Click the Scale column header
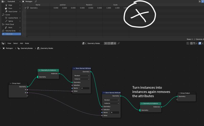 tap(116, 5)
